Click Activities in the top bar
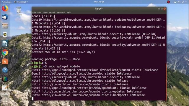The width and height of the screenshot is (189, 106). click(x=6, y=2)
